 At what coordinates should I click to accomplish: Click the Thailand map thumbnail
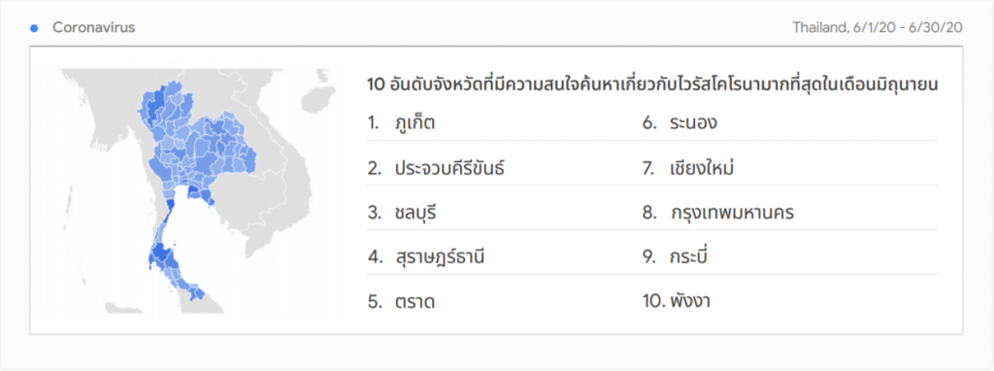point(198,191)
